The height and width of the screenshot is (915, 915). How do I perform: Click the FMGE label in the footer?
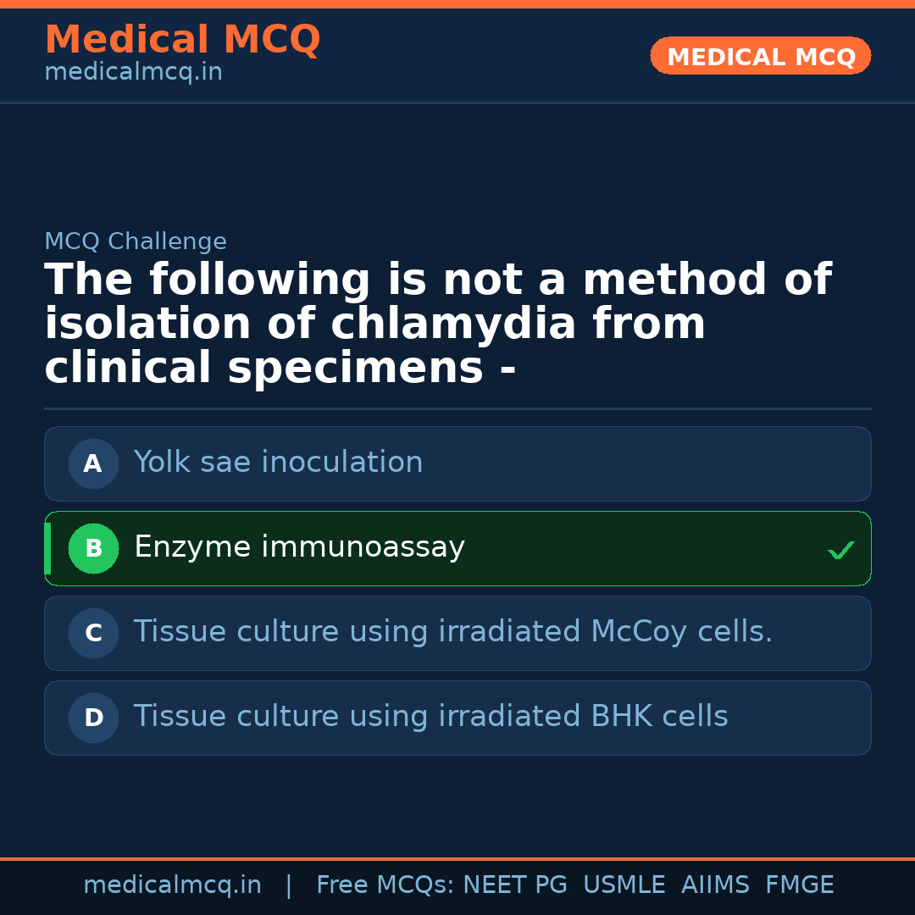pos(799,885)
